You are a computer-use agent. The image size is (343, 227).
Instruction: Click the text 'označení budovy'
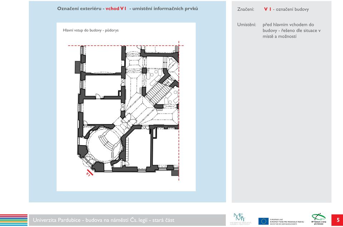(x=292, y=9)
